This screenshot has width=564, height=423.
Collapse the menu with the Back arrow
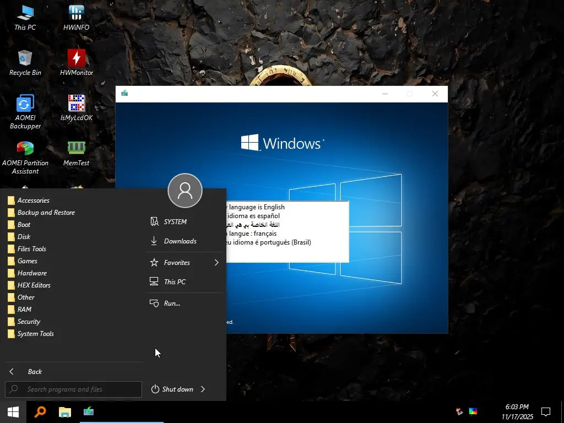coord(12,371)
